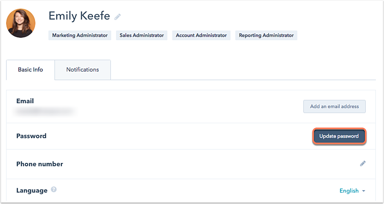Click the Language help question mark icon

tap(54, 190)
